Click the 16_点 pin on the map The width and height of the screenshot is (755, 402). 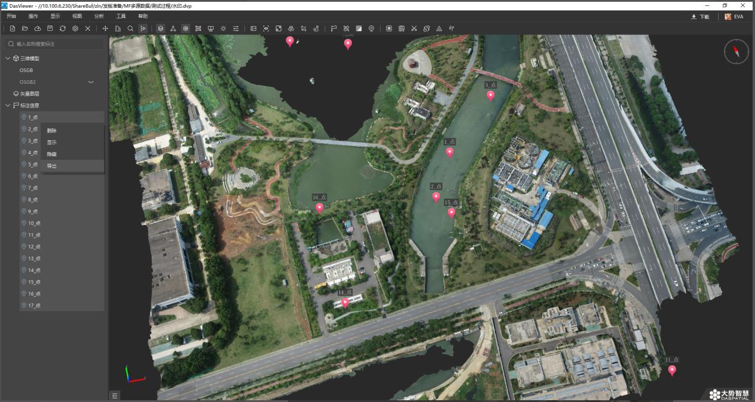pyautogui.click(x=320, y=207)
